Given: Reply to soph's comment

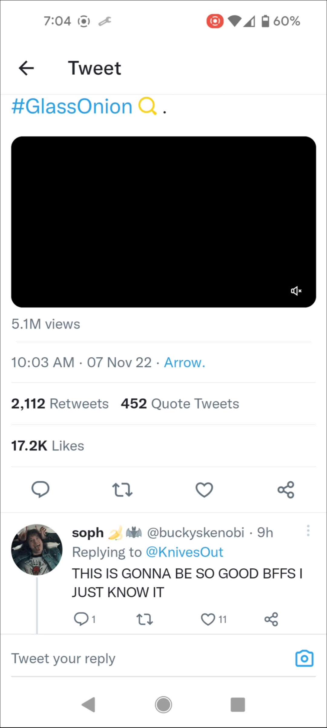Looking at the screenshot, I should (81, 619).
